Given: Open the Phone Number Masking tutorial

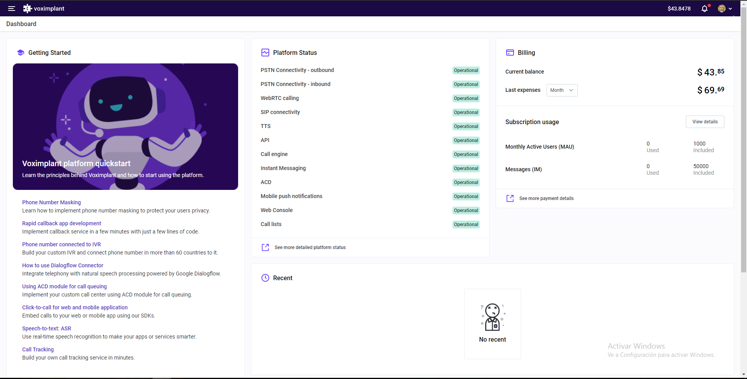Looking at the screenshot, I should [51, 202].
